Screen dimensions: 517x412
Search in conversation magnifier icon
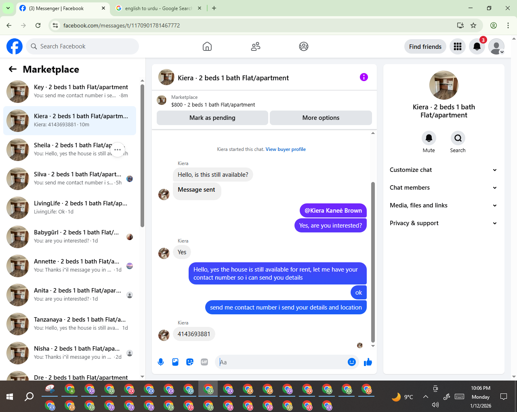coord(458,138)
